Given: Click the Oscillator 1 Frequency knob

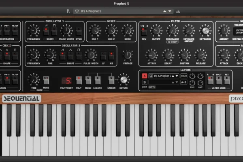Looking at the screenshot, I should pos(34,30).
